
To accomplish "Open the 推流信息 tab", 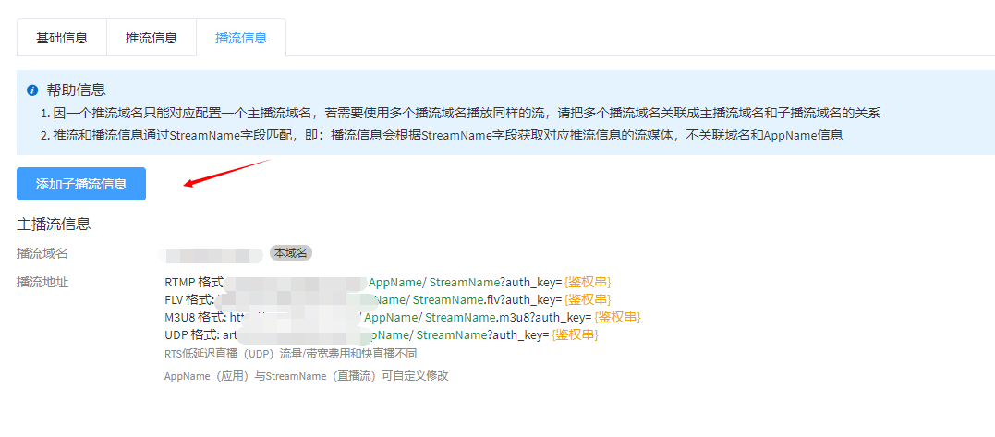I will point(152,38).
